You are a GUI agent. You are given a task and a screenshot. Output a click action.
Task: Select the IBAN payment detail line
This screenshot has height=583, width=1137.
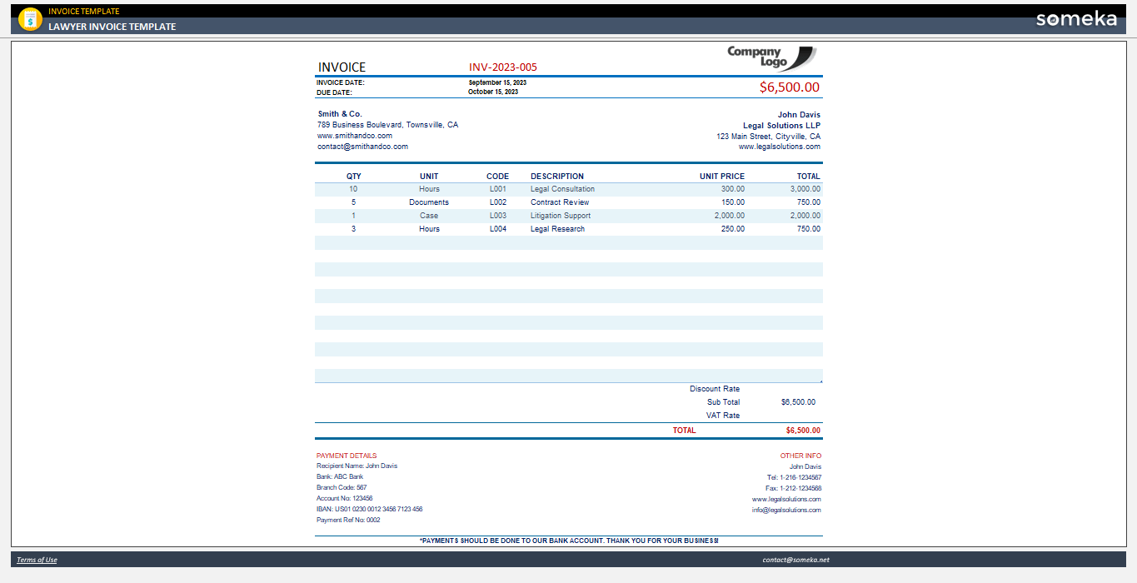(x=369, y=509)
